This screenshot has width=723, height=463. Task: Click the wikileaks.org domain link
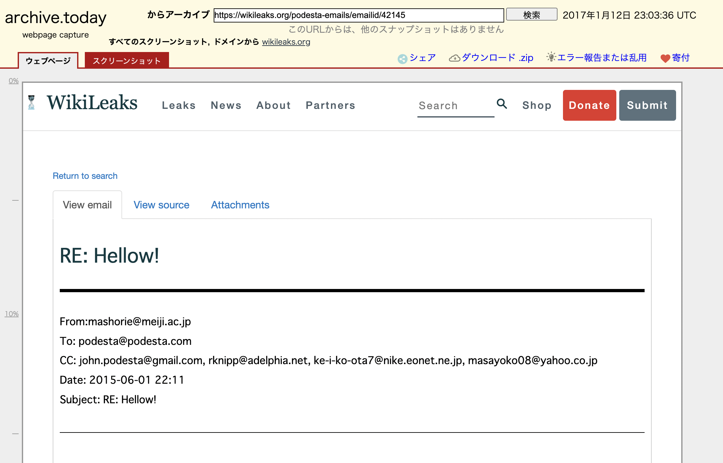[286, 42]
